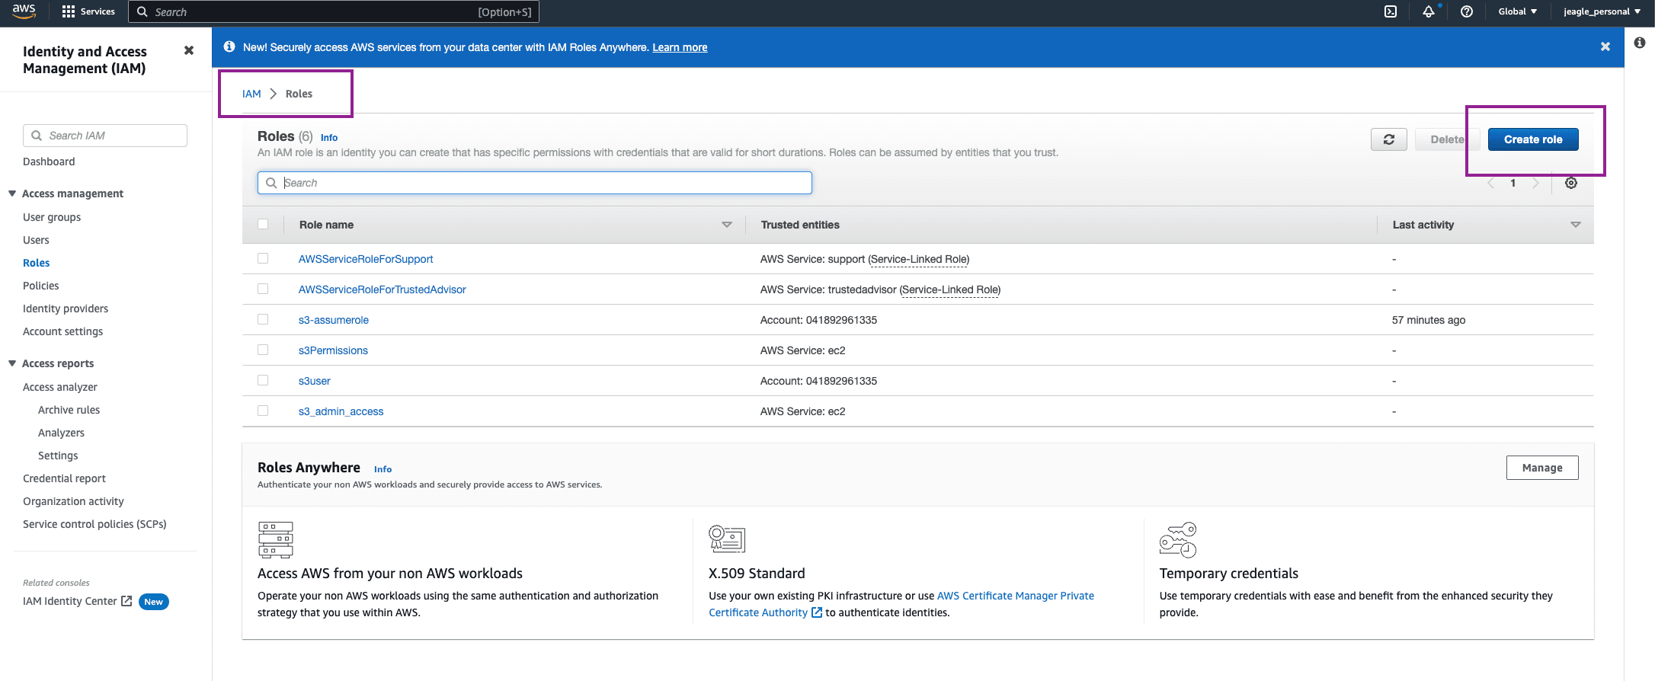
Task: Toggle the select-all roles checkbox
Action: coord(263,224)
